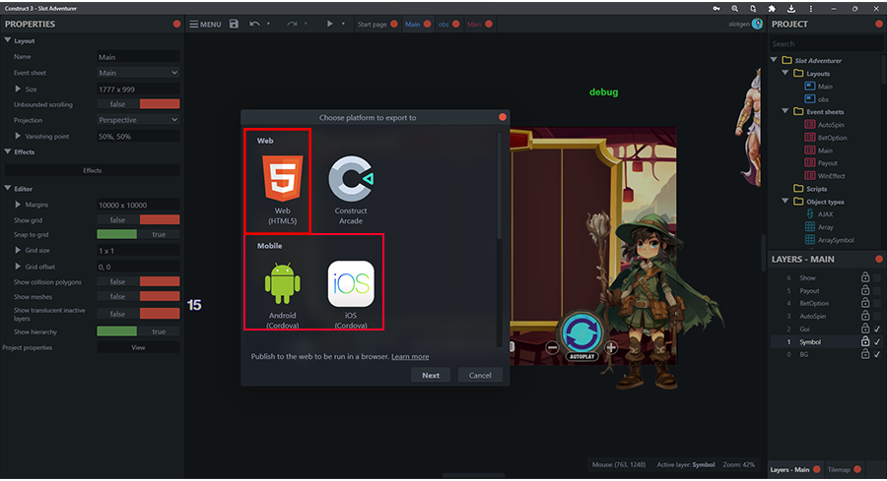Open the WinEffect event sheet

tap(831, 176)
